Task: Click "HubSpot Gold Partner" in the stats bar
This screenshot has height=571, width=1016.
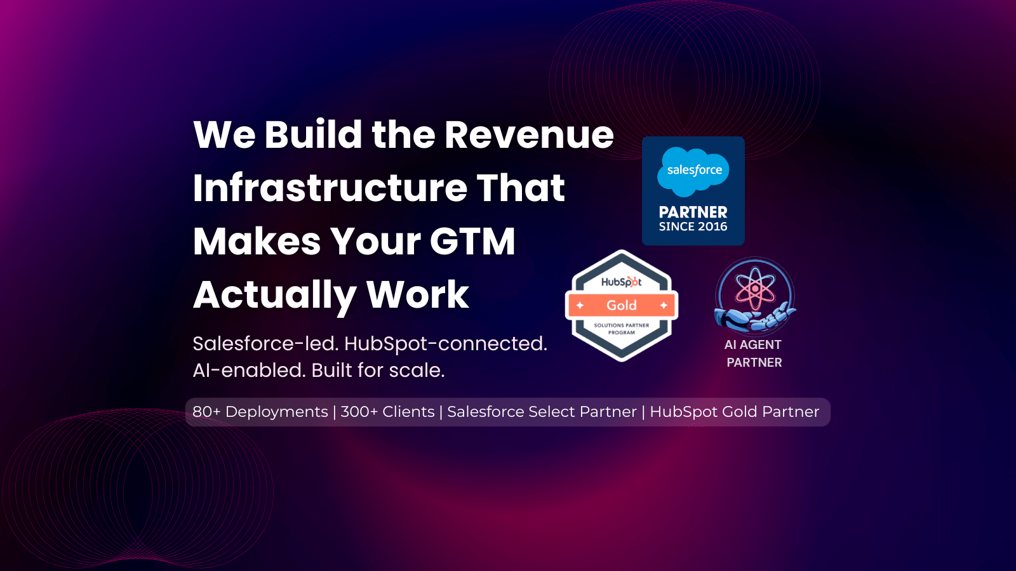Action: 734,412
